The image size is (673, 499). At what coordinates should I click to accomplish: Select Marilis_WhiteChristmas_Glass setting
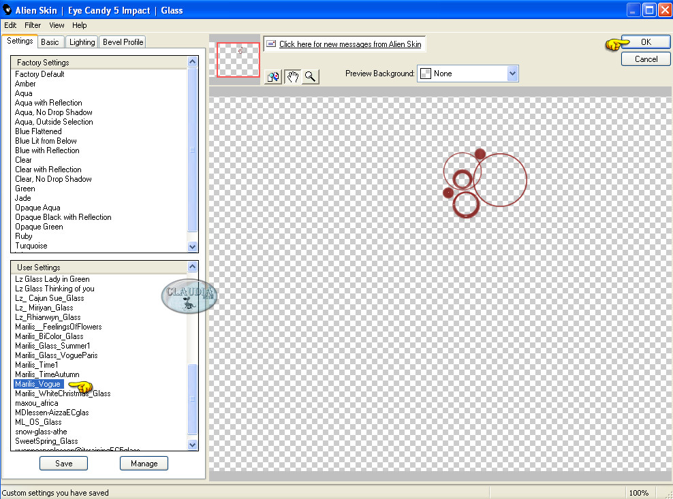click(63, 393)
